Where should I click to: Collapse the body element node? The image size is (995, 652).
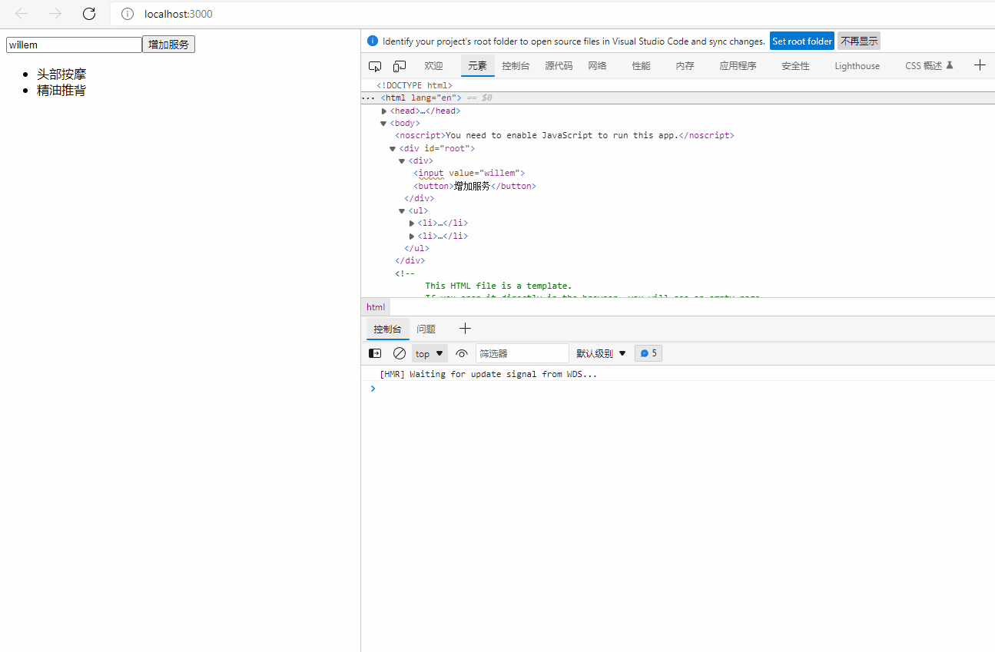click(383, 124)
